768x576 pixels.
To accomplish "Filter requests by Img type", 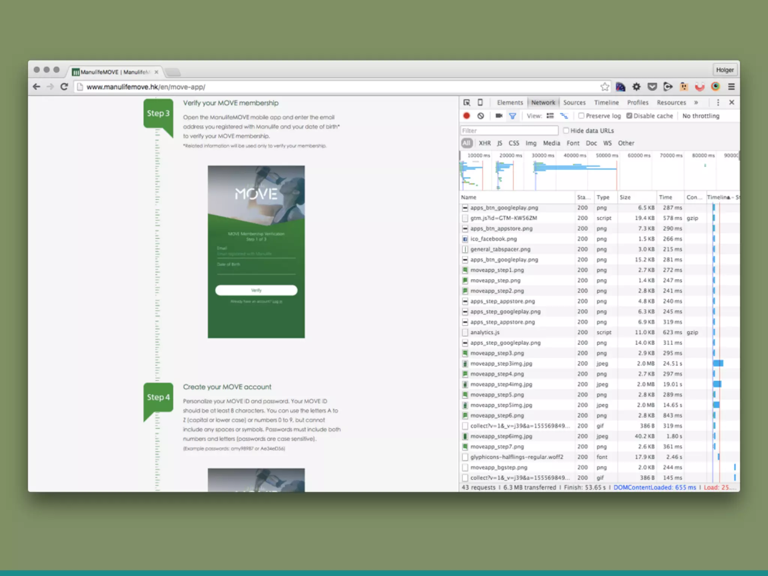I will click(x=531, y=143).
